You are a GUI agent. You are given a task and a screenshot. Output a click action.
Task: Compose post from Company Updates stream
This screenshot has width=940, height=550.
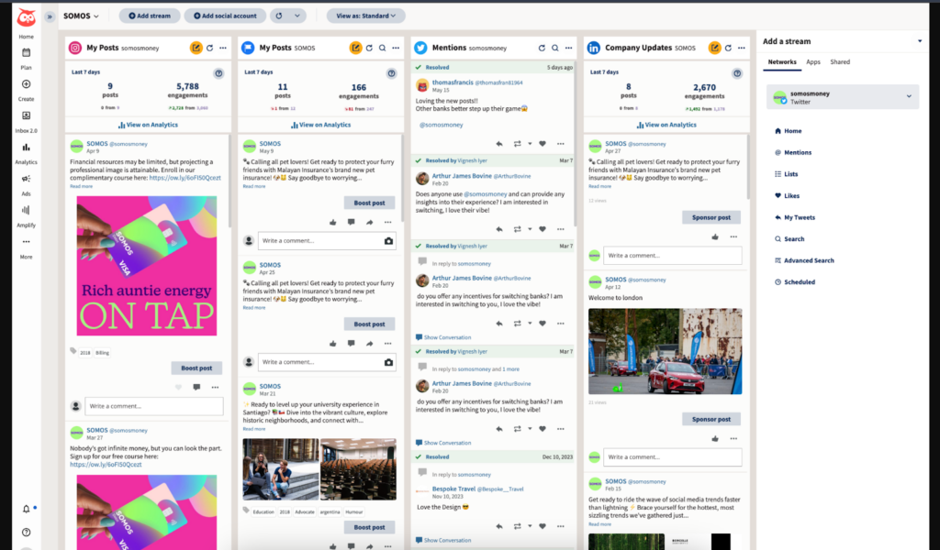[714, 48]
